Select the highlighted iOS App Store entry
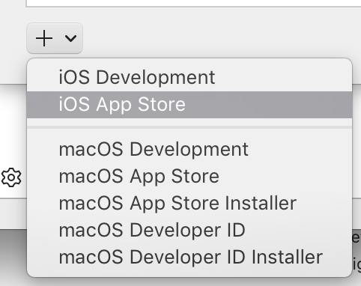 [x=189, y=104]
